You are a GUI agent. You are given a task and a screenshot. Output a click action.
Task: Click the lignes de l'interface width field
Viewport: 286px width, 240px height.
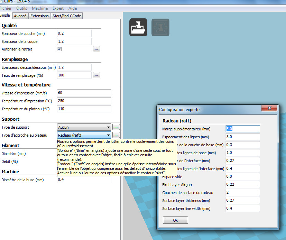[x=242, y=169]
